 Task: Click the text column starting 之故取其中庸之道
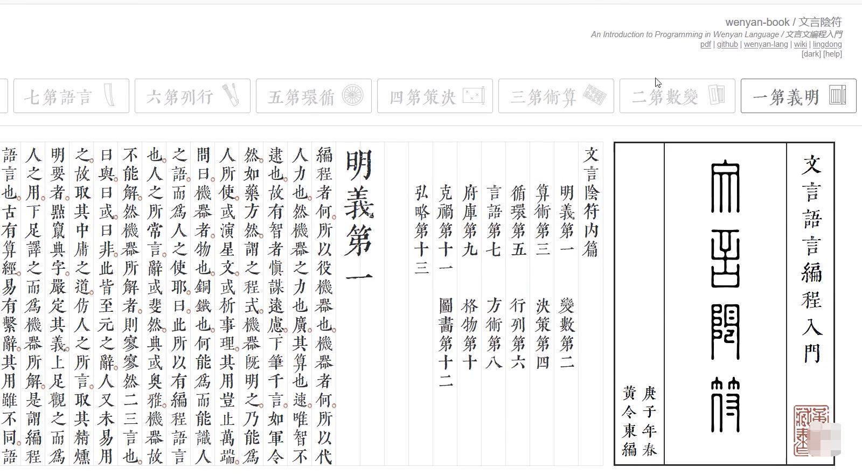[81, 305]
